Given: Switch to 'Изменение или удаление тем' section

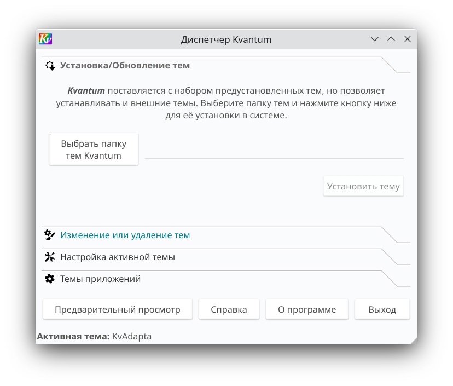Looking at the screenshot, I should point(226,235).
